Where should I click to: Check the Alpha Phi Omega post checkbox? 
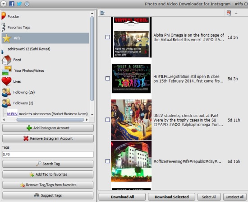pyautogui.click(x=108, y=37)
